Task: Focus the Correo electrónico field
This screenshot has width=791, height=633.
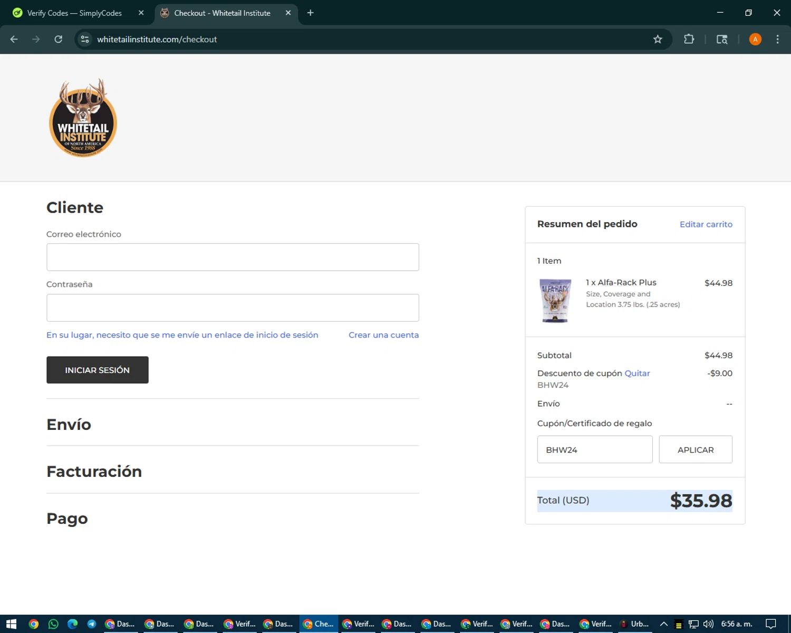Action: [x=233, y=257]
